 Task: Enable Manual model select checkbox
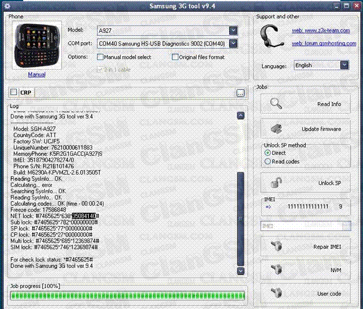coord(100,57)
